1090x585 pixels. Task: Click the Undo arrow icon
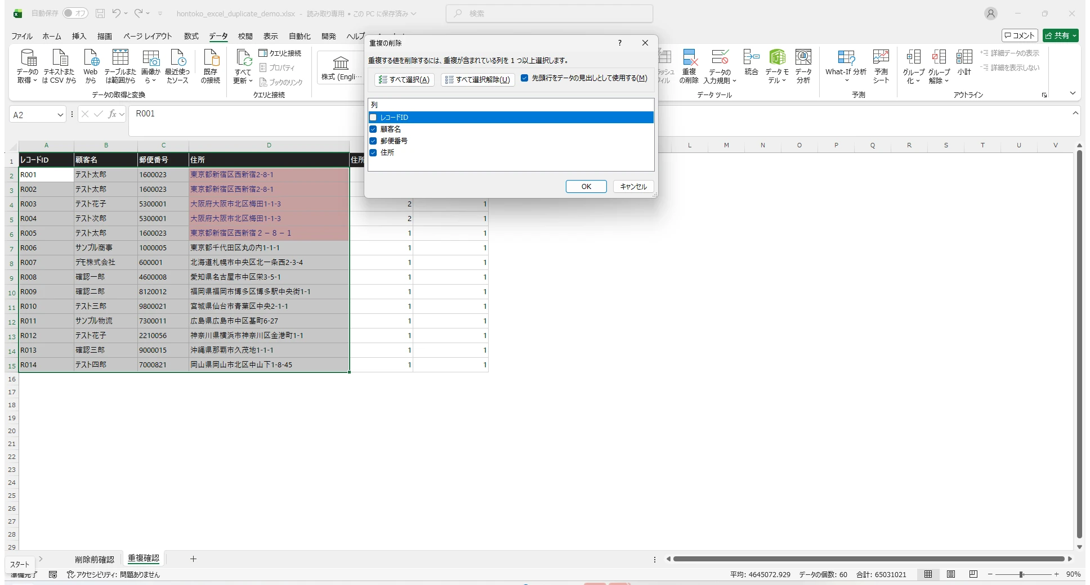[x=117, y=13]
